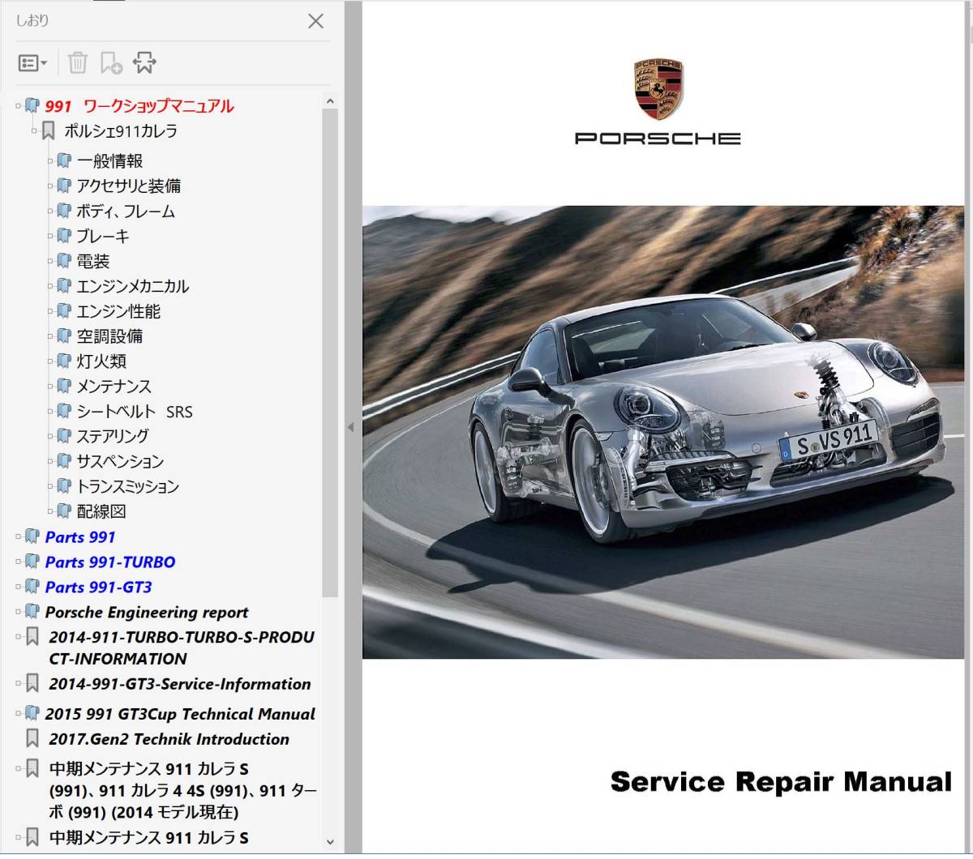The image size is (973, 859).
Task: Click bookmark icon next to シートベルト SRS
Action: point(64,412)
